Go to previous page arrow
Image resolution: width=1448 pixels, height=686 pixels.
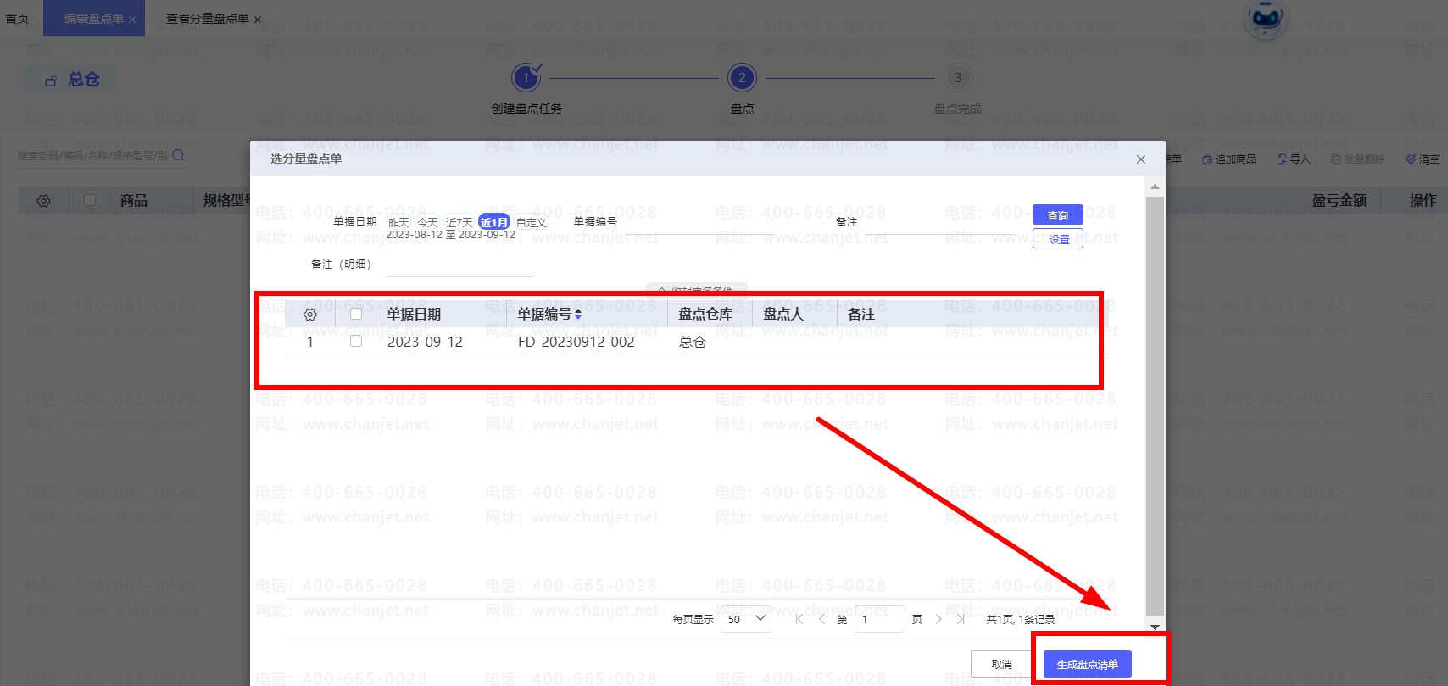821,620
